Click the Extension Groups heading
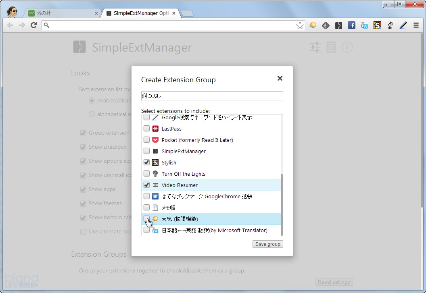This screenshot has height=293, width=426. 99,254
